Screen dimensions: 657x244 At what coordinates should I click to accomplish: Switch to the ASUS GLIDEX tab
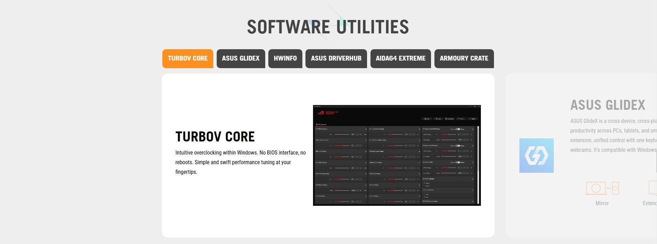(240, 59)
